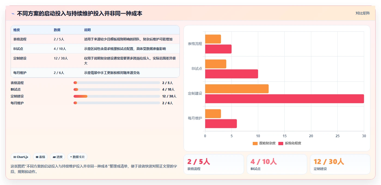Click the x-axis tick label 25
The image size is (381, 185).
pyautogui.click(x=337, y=136)
